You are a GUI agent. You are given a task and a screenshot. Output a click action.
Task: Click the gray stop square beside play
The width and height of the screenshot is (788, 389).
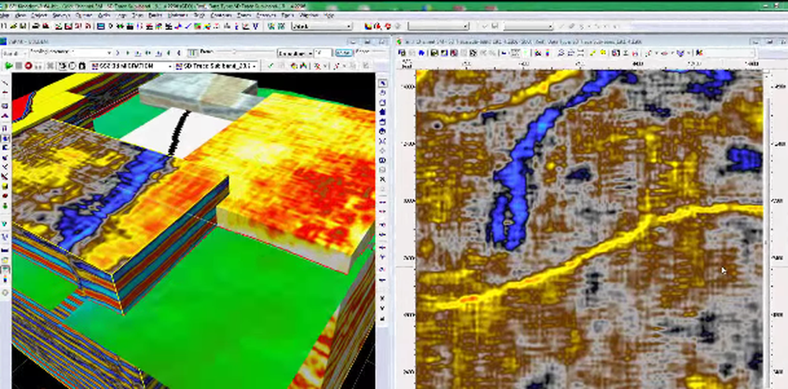click(17, 65)
